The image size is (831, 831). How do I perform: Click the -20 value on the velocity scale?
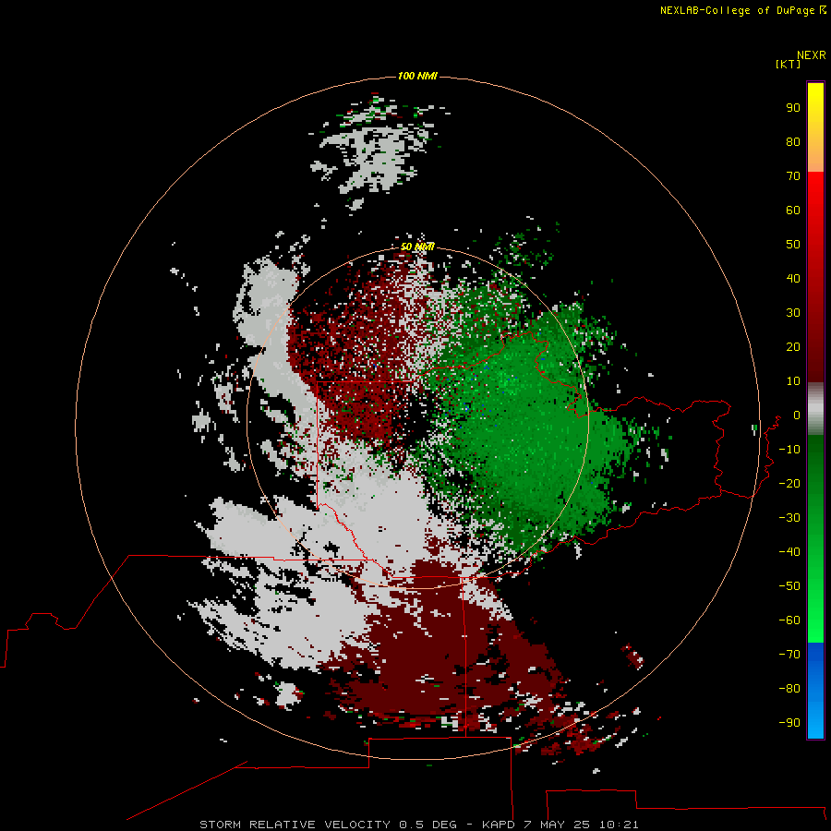click(789, 483)
